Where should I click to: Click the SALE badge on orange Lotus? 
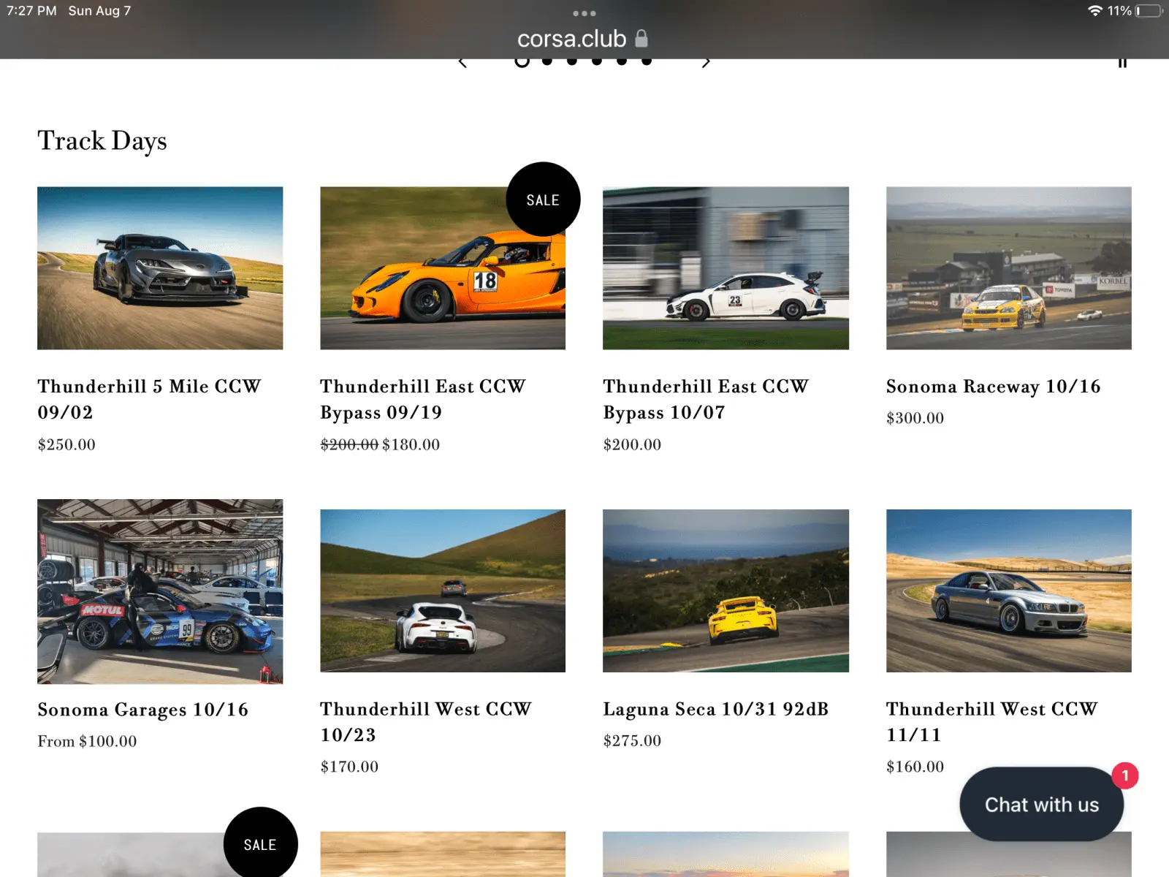(x=543, y=200)
